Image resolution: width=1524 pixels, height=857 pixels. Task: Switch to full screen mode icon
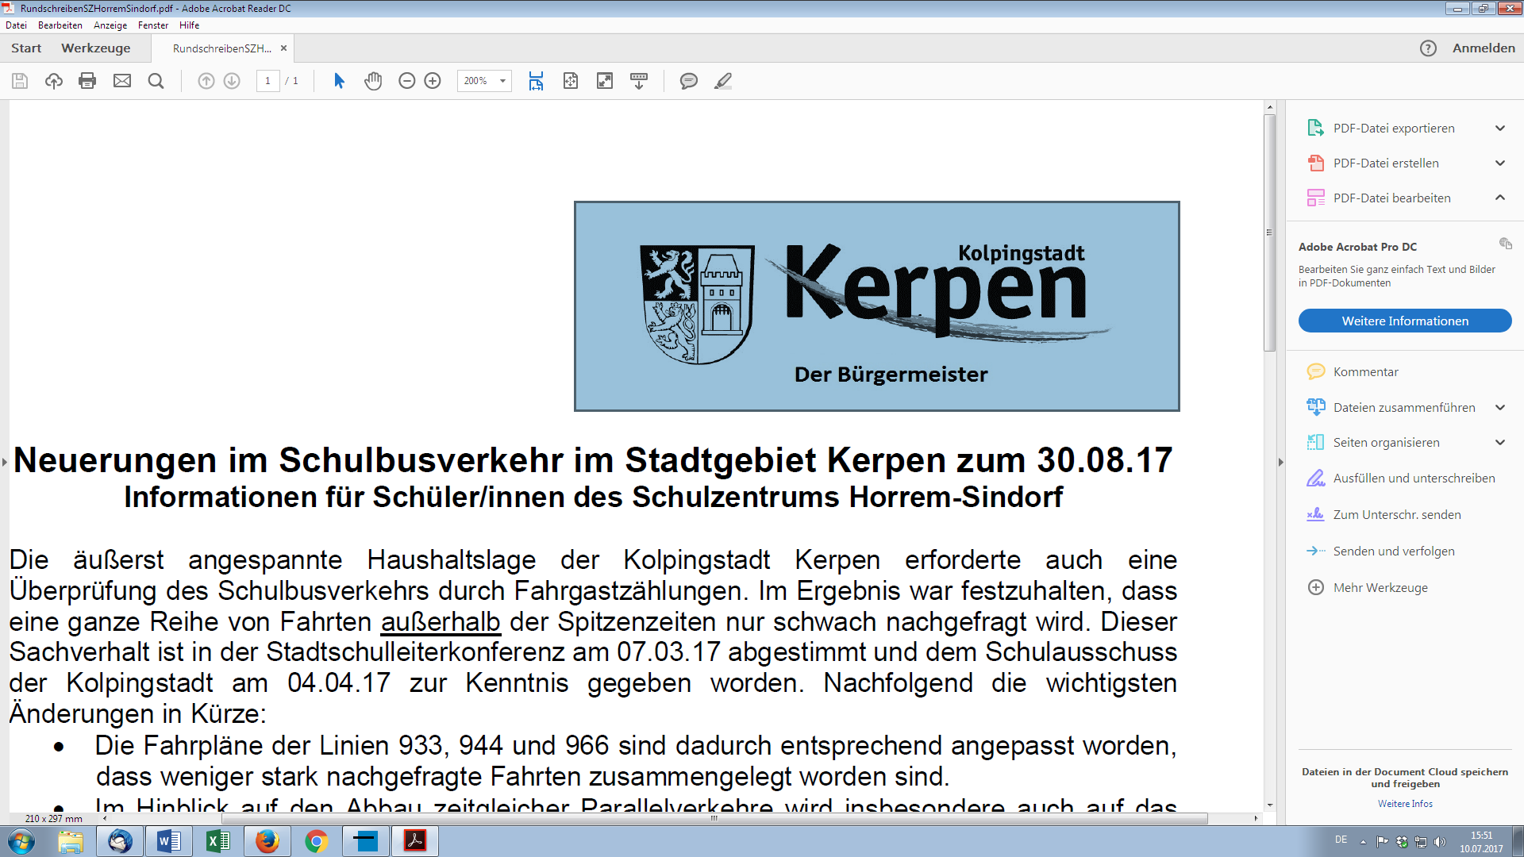pos(605,81)
